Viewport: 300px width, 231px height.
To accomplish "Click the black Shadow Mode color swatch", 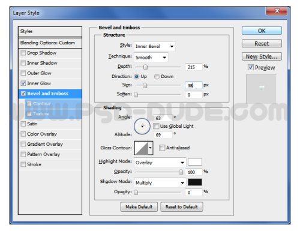I will (x=195, y=182).
